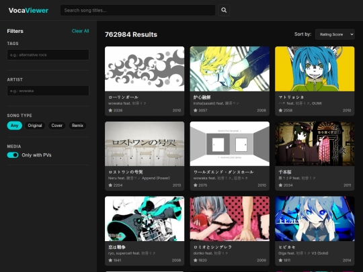
Task: Click the ローリンガール title text
Action: coord(124,97)
